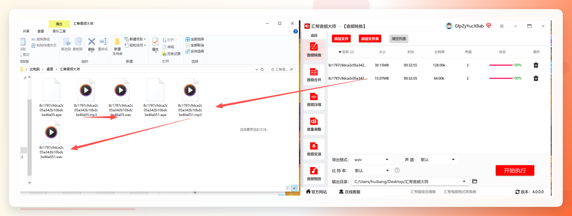
Task: Open the 音频压缩 module
Action: click(314, 99)
